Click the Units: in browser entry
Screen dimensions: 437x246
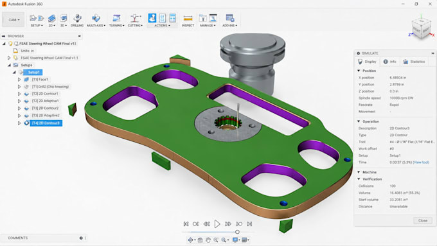pyautogui.click(x=27, y=51)
